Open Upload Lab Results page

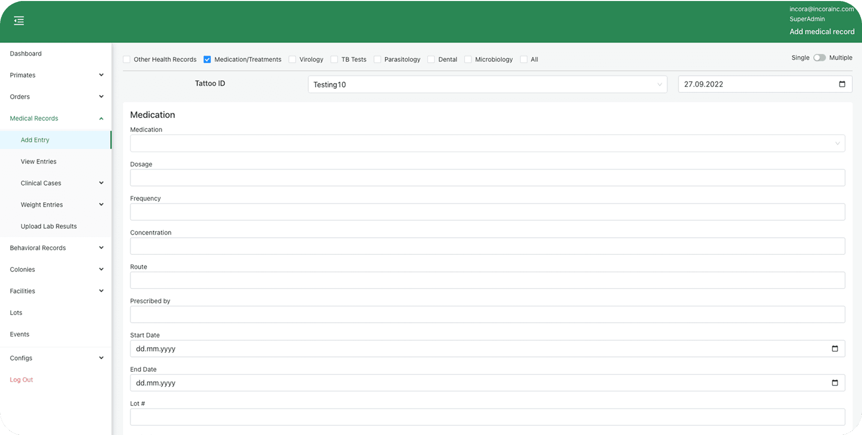(49, 226)
